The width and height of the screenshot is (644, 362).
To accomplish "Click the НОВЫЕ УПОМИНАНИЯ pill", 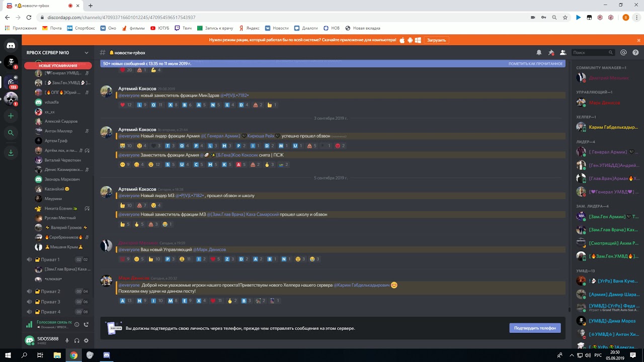I will pos(58,65).
